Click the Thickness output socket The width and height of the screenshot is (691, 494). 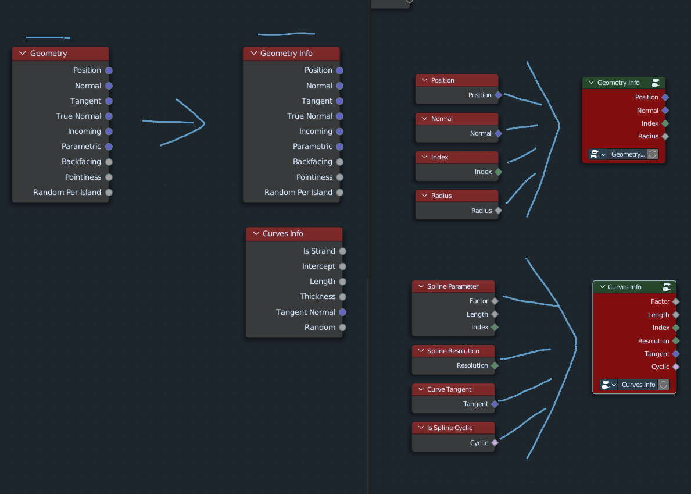click(x=342, y=297)
